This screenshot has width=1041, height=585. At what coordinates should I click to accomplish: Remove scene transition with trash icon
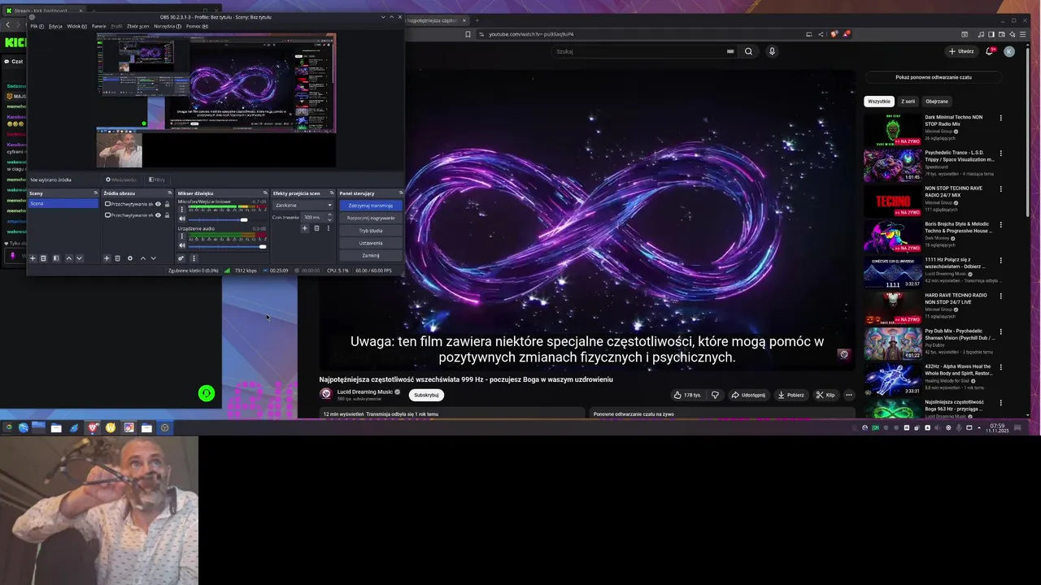click(x=316, y=228)
